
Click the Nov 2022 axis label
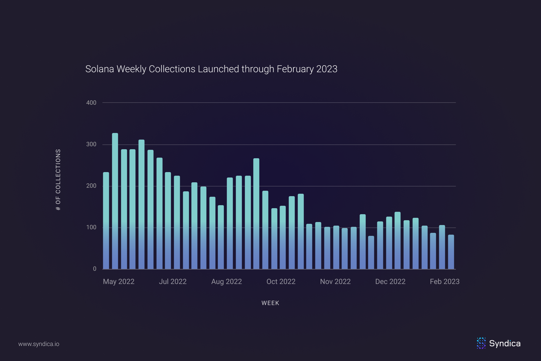(x=335, y=282)
